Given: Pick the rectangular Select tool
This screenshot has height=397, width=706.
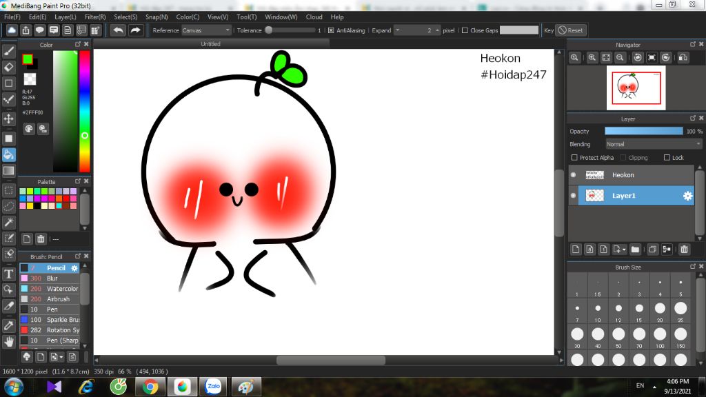Looking at the screenshot, I should coord(8,190).
